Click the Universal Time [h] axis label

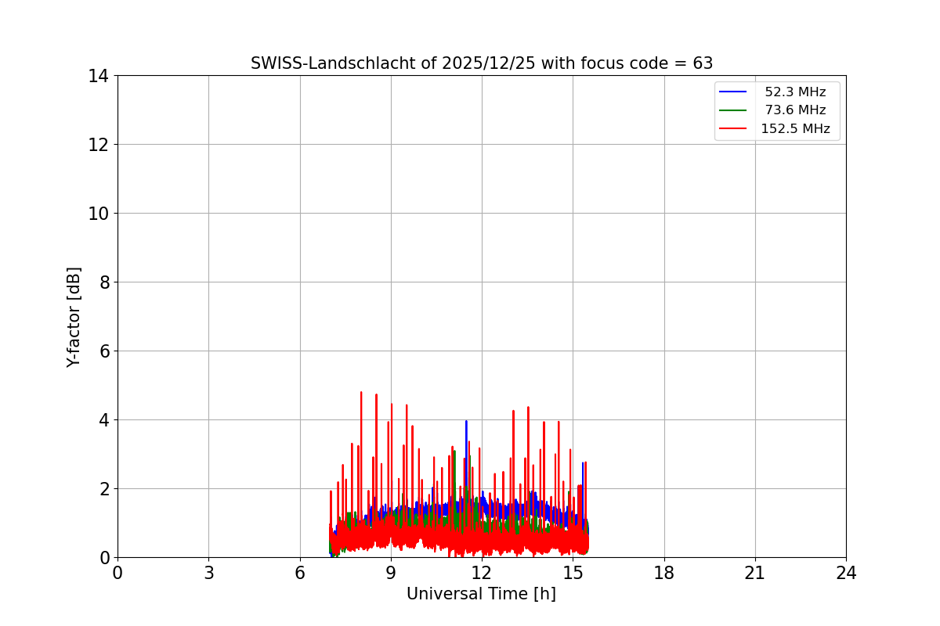pyautogui.click(x=481, y=594)
